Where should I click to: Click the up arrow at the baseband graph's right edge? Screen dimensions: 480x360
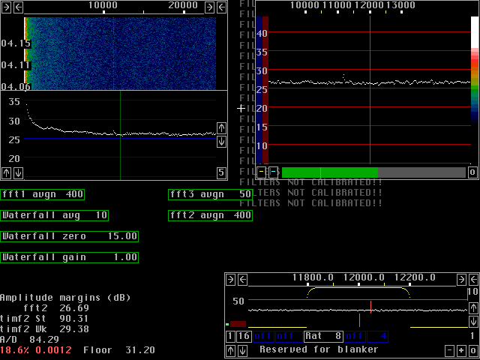pos(473,308)
